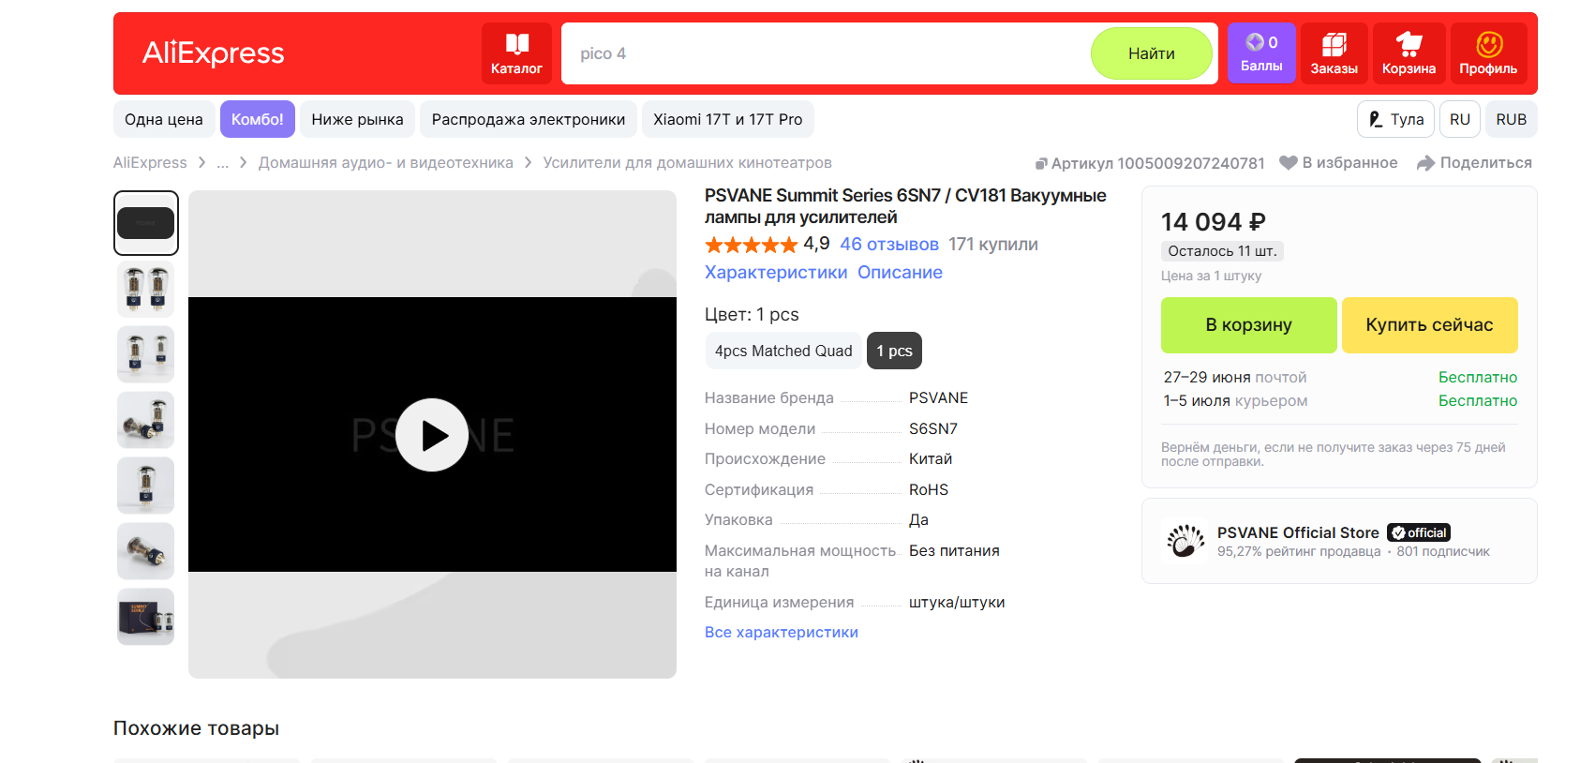
Task: Play the product video
Action: [432, 435]
